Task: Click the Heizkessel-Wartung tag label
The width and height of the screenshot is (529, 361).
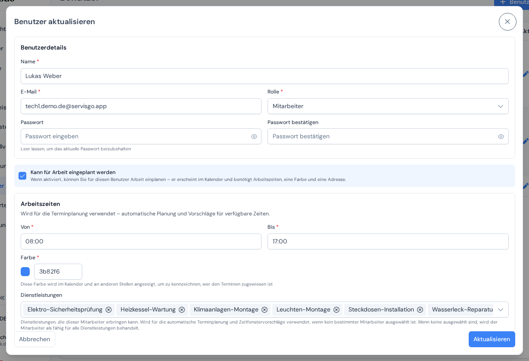Action: (148, 310)
